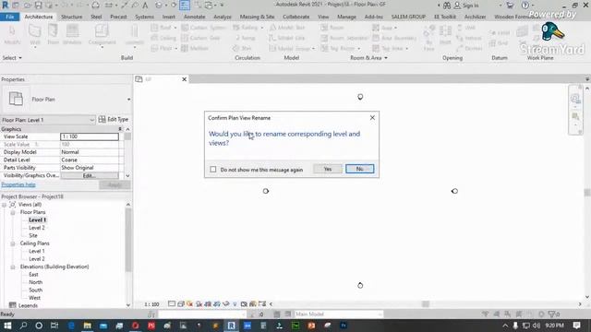The image size is (591, 332).
Task: Open the Windows notification center icon
Action: [576, 326]
